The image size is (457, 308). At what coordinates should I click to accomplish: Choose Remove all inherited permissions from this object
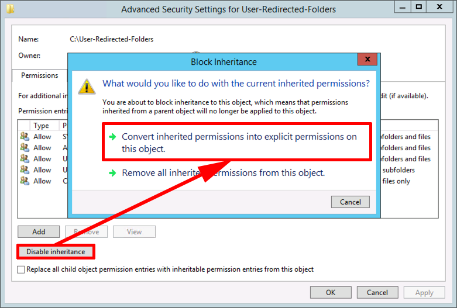tap(223, 173)
